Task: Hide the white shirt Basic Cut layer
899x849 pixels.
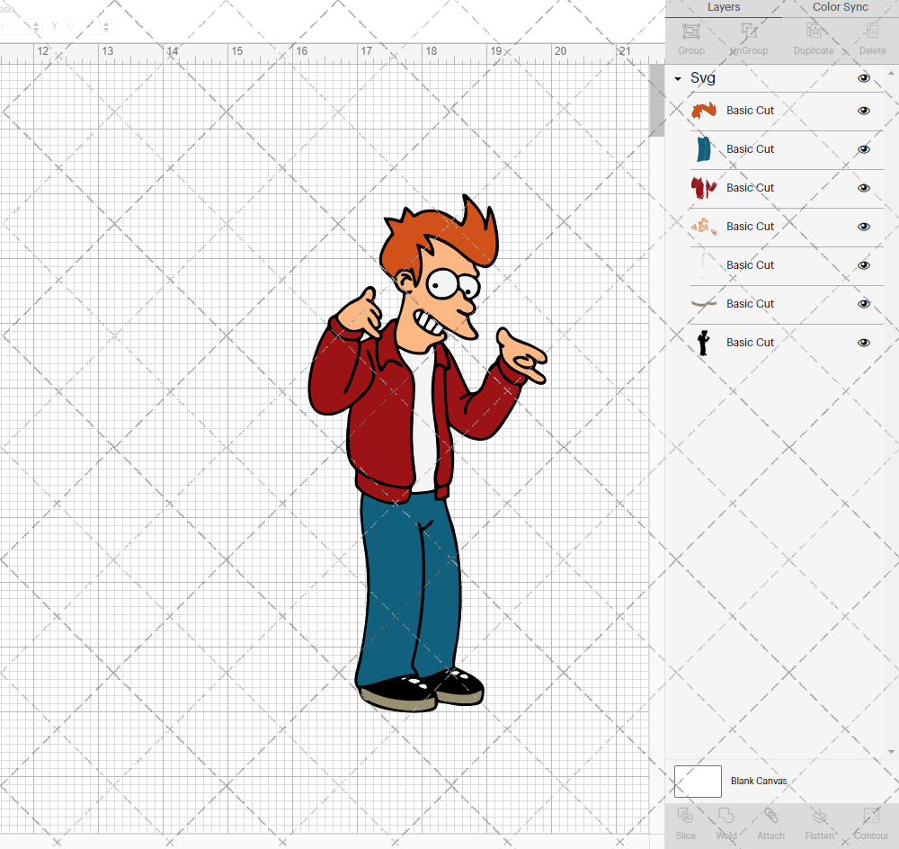Action: [x=864, y=265]
